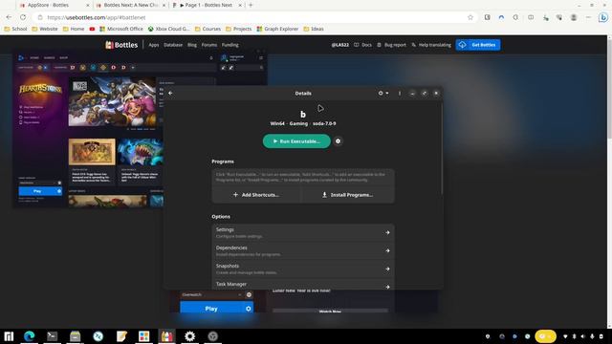The image size is (612, 344).
Task: Click the Docs link
Action: pyautogui.click(x=362, y=45)
